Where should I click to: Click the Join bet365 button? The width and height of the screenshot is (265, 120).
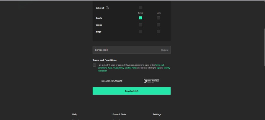click(132, 91)
